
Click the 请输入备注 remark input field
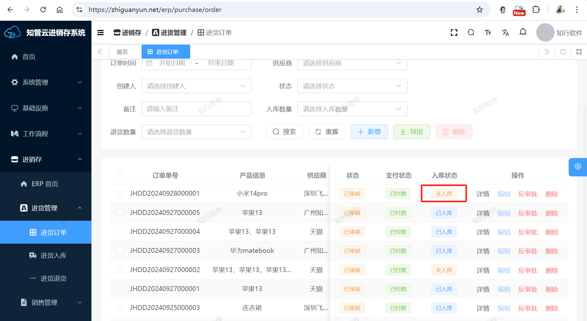click(196, 109)
